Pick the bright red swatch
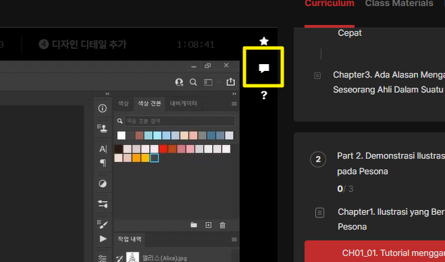 163,149
